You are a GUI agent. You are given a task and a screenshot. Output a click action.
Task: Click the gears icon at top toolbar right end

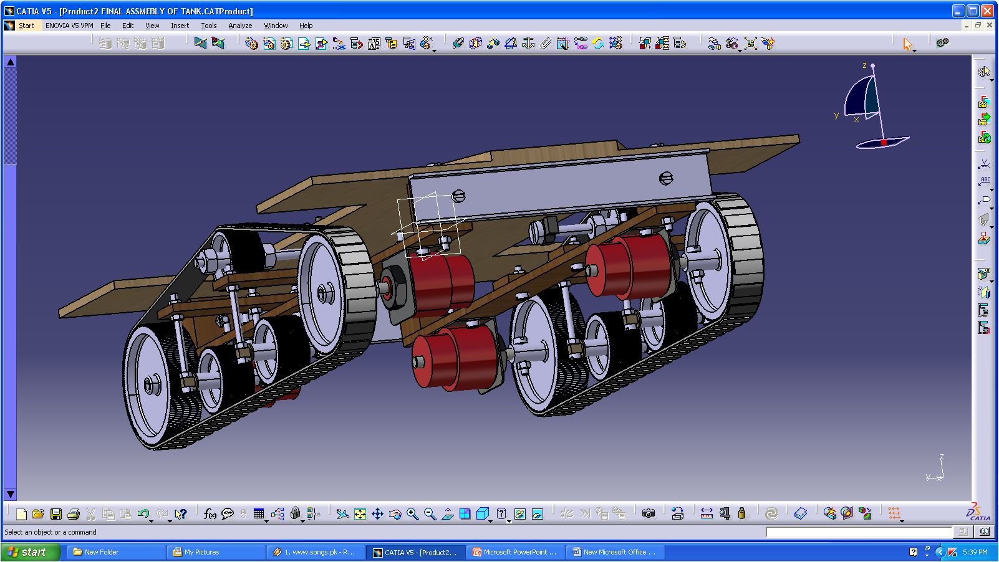[x=942, y=42]
